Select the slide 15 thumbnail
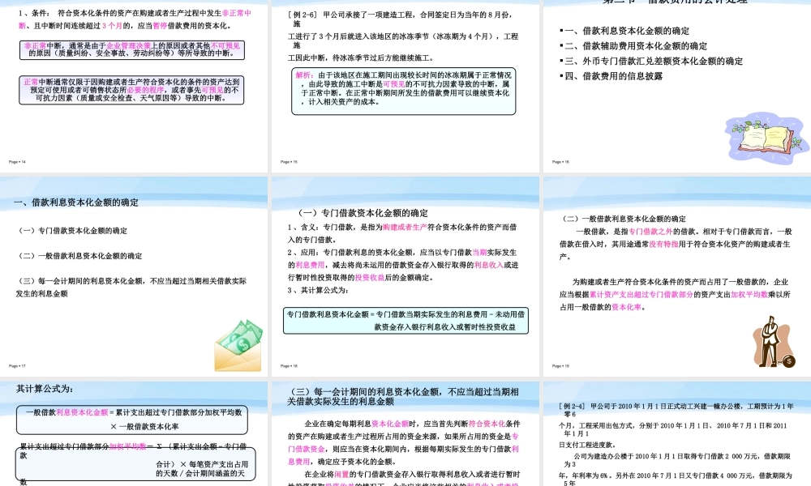The width and height of the screenshot is (811, 486). click(405, 81)
